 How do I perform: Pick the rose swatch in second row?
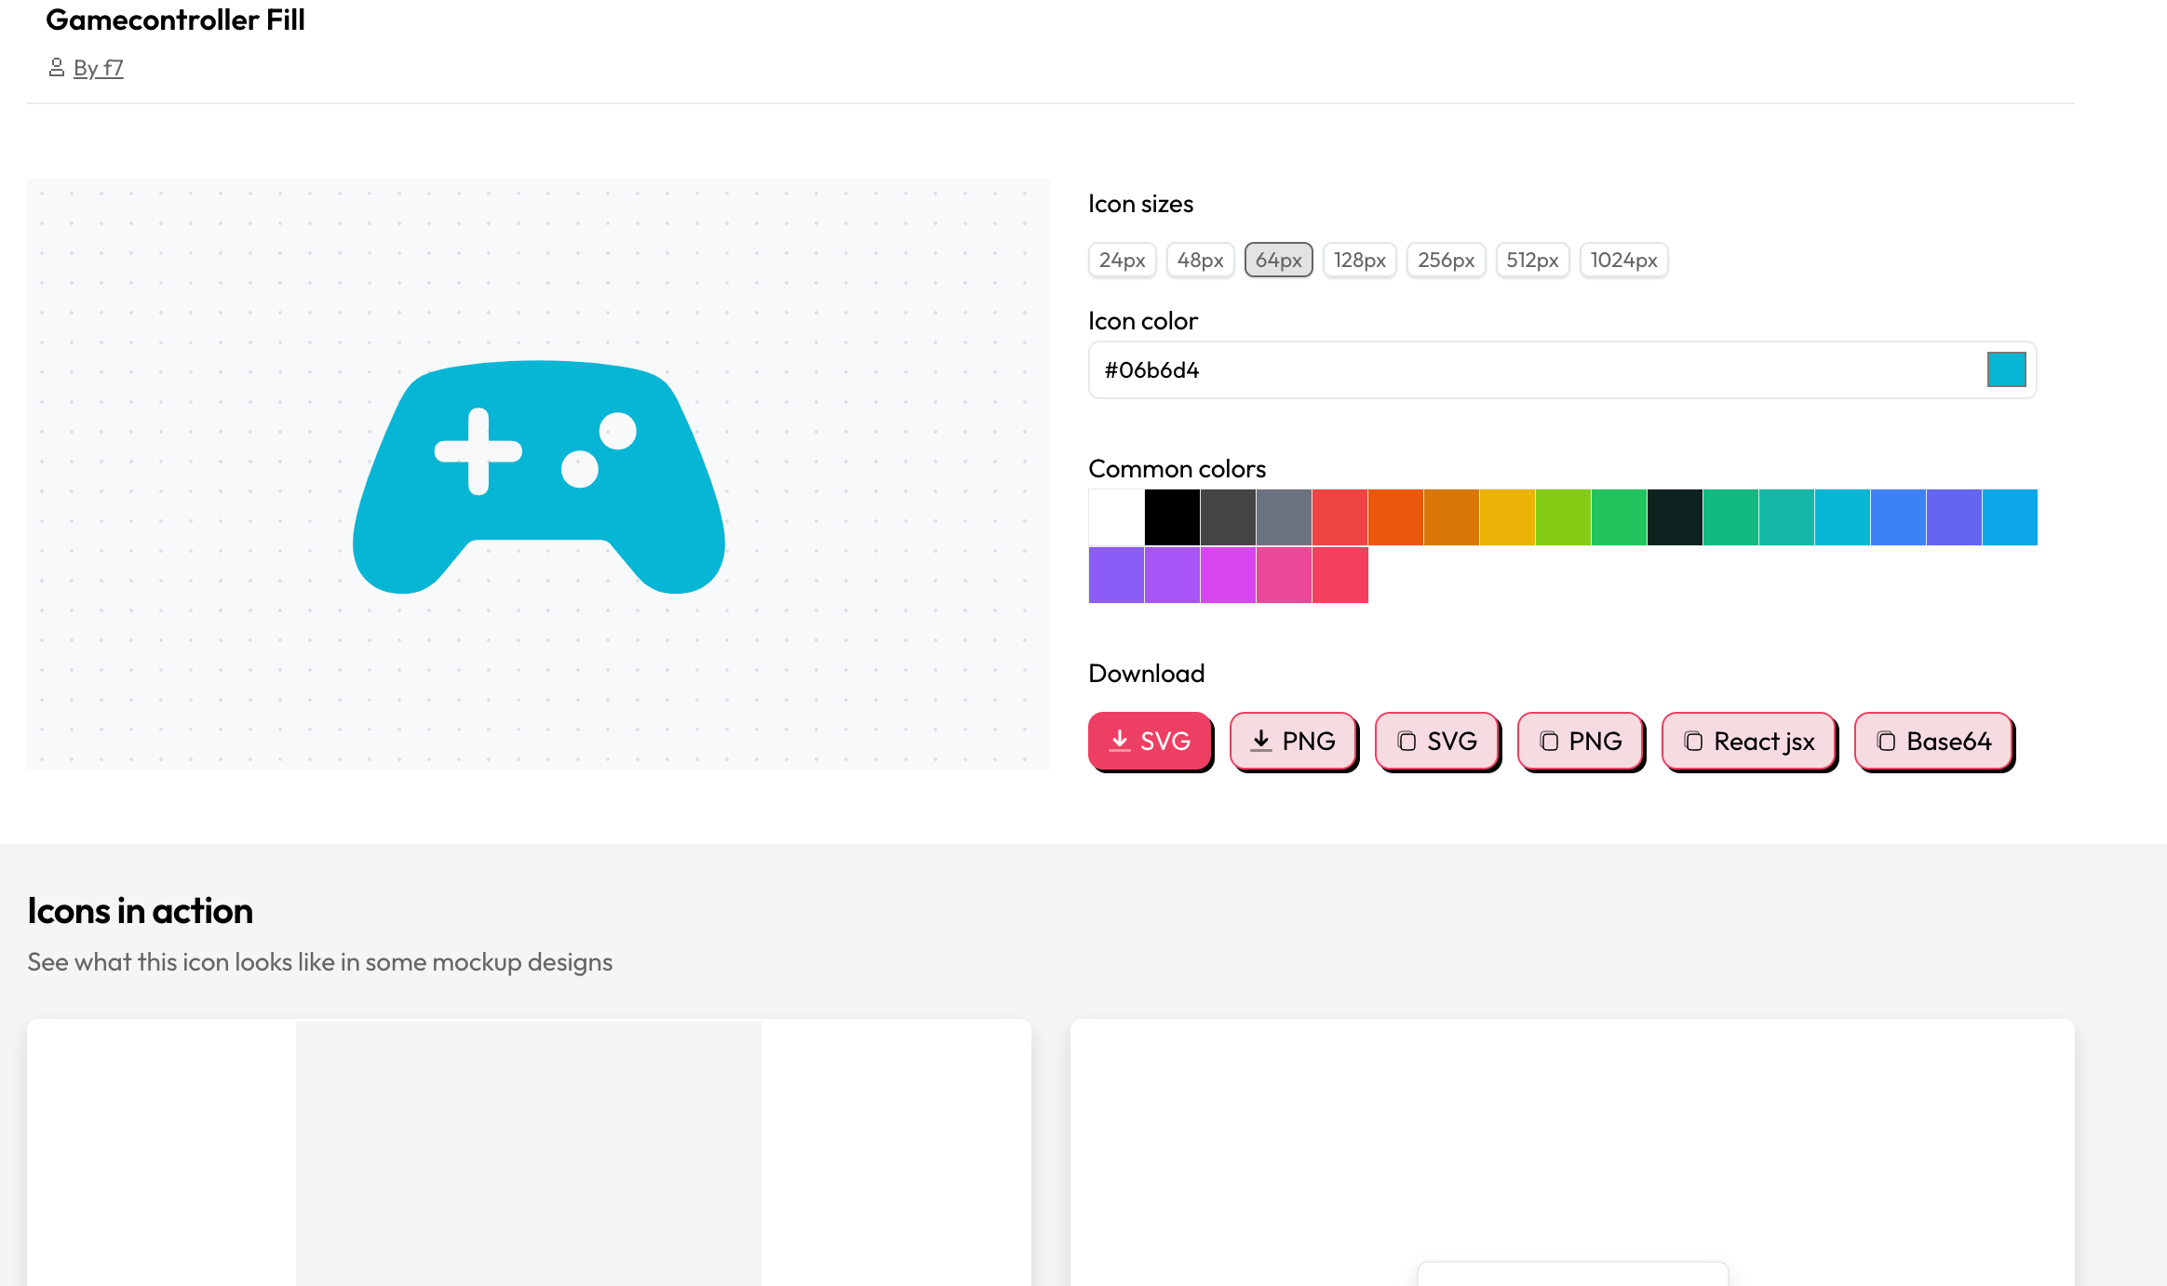pyautogui.click(x=1340, y=575)
